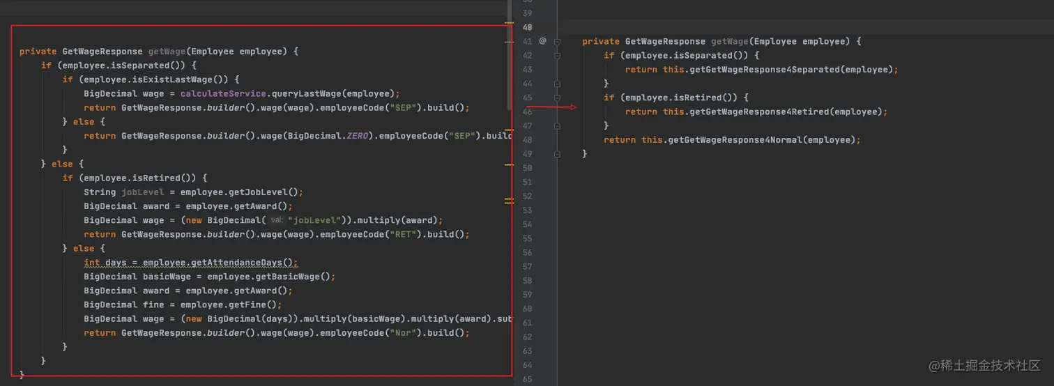Collapse the isSeparated if-block fold on line 42

click(557, 56)
